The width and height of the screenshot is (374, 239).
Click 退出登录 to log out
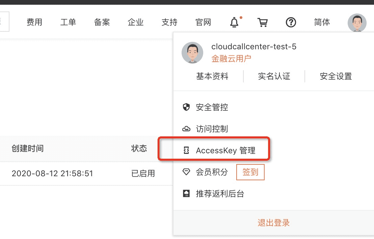click(274, 223)
